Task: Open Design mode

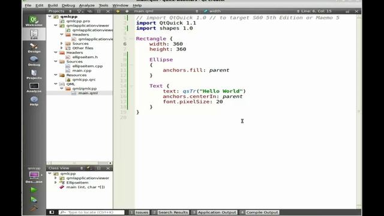Action: [x=34, y=48]
